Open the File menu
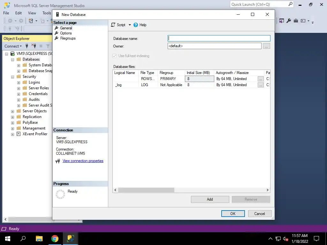This screenshot has width=327, height=245. [x=6, y=13]
